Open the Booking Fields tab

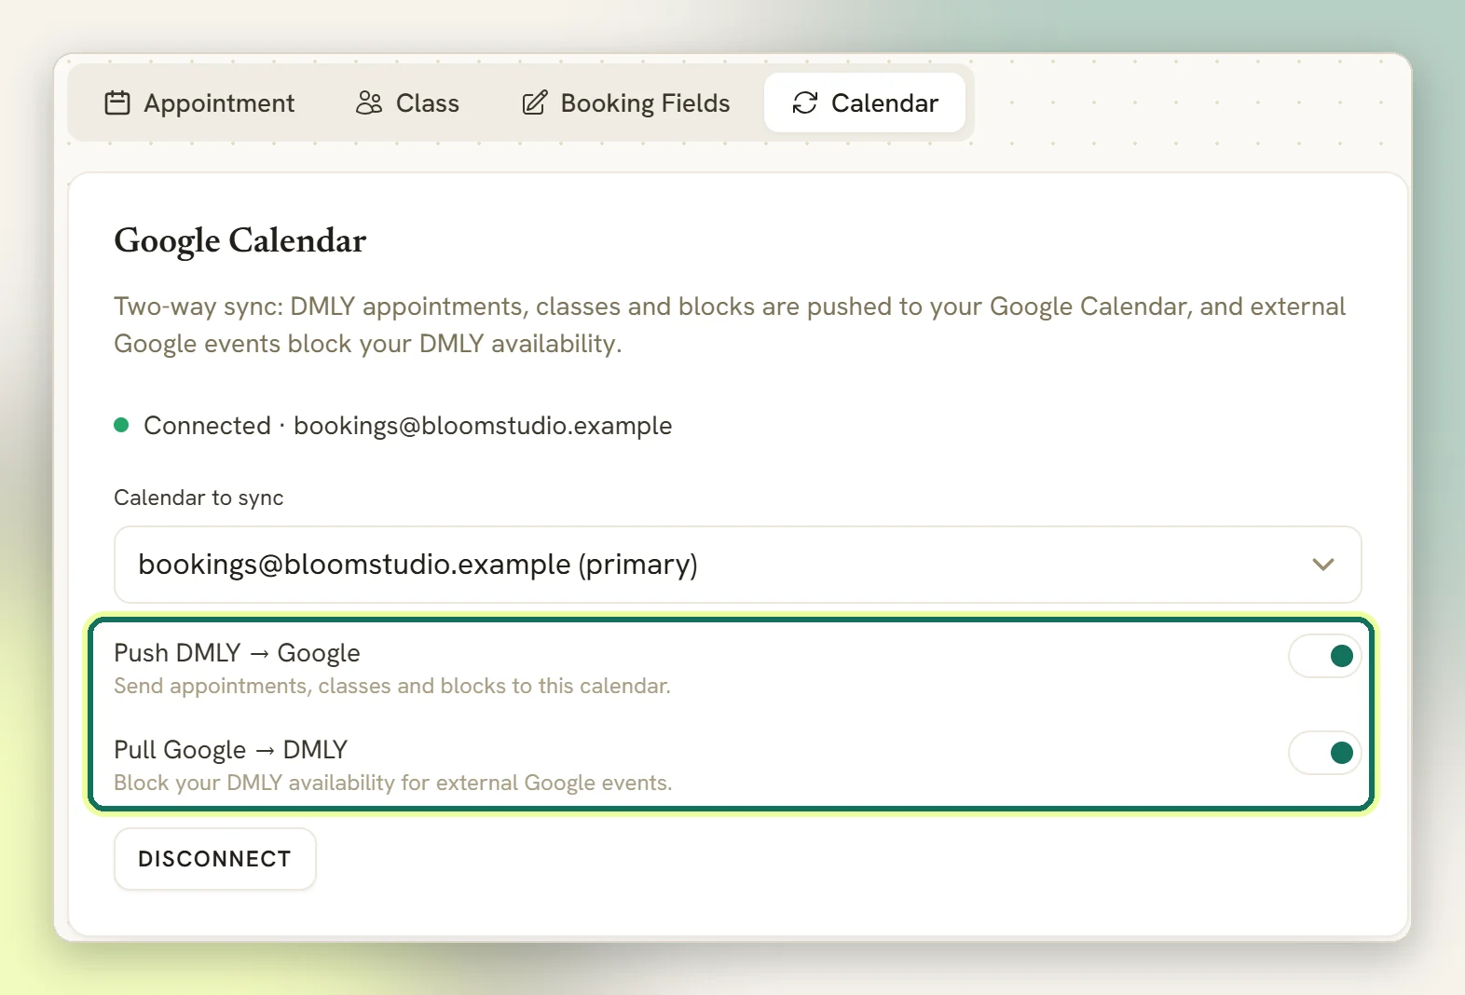click(625, 102)
